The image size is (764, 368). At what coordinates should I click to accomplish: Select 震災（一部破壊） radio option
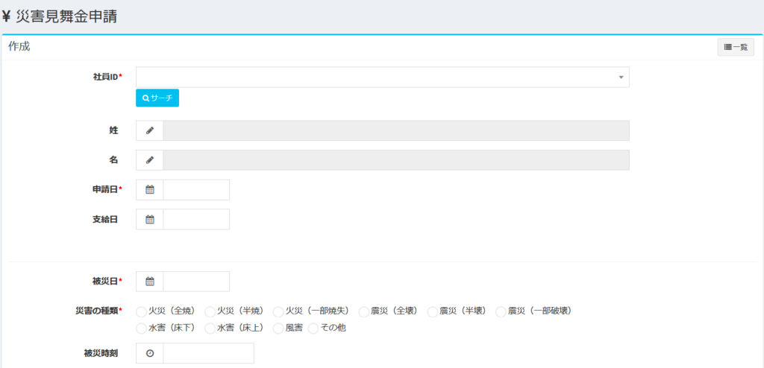[501, 311]
